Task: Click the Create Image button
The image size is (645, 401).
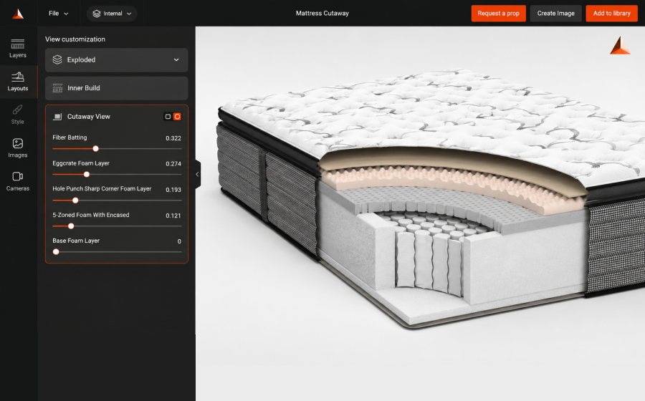Action: 555,14
